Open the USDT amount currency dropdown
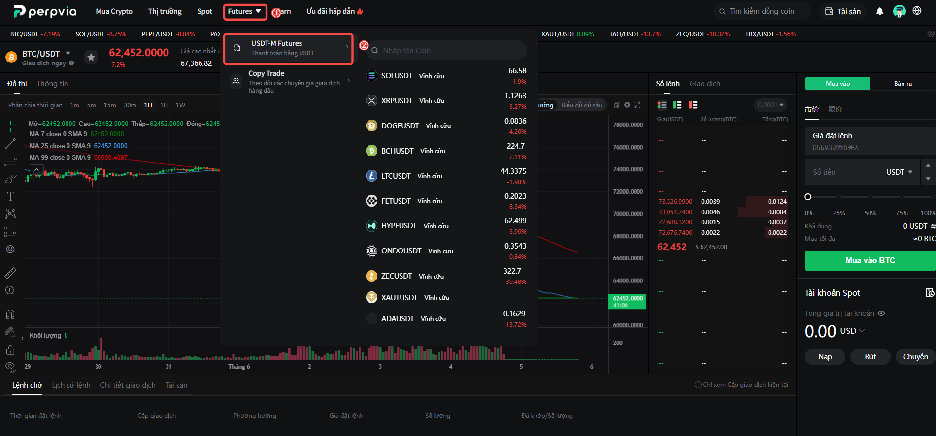The image size is (936, 436). click(900, 172)
